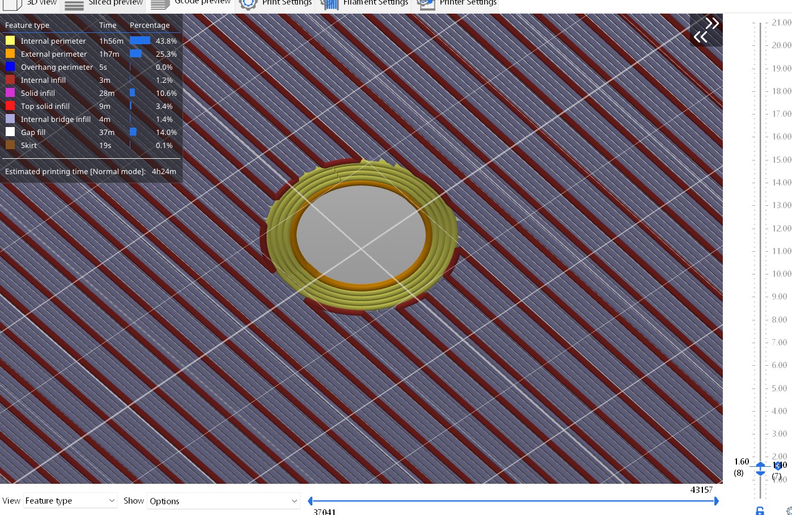Viewport: 792px width, 515px height.
Task: Click the 25.3% External perimeter percentage
Action: click(166, 54)
